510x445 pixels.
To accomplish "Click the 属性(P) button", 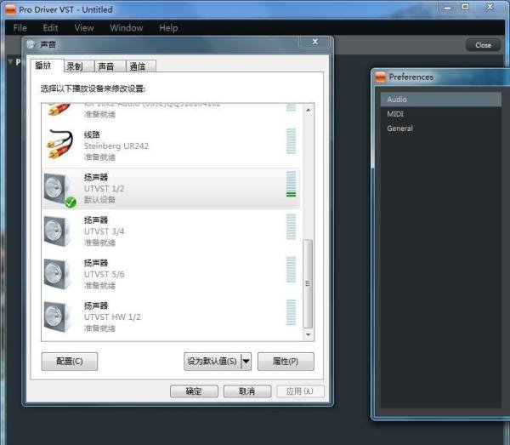I will (286, 362).
